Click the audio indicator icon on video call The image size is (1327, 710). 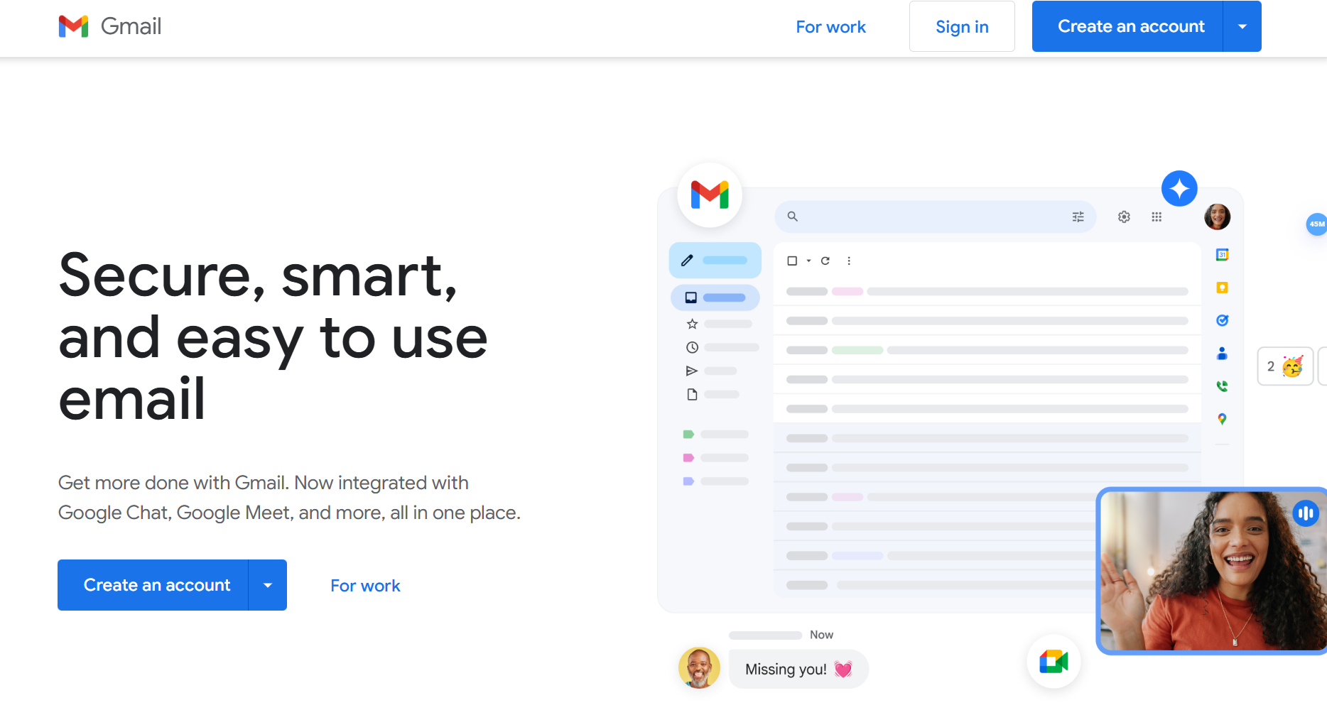[1306, 513]
